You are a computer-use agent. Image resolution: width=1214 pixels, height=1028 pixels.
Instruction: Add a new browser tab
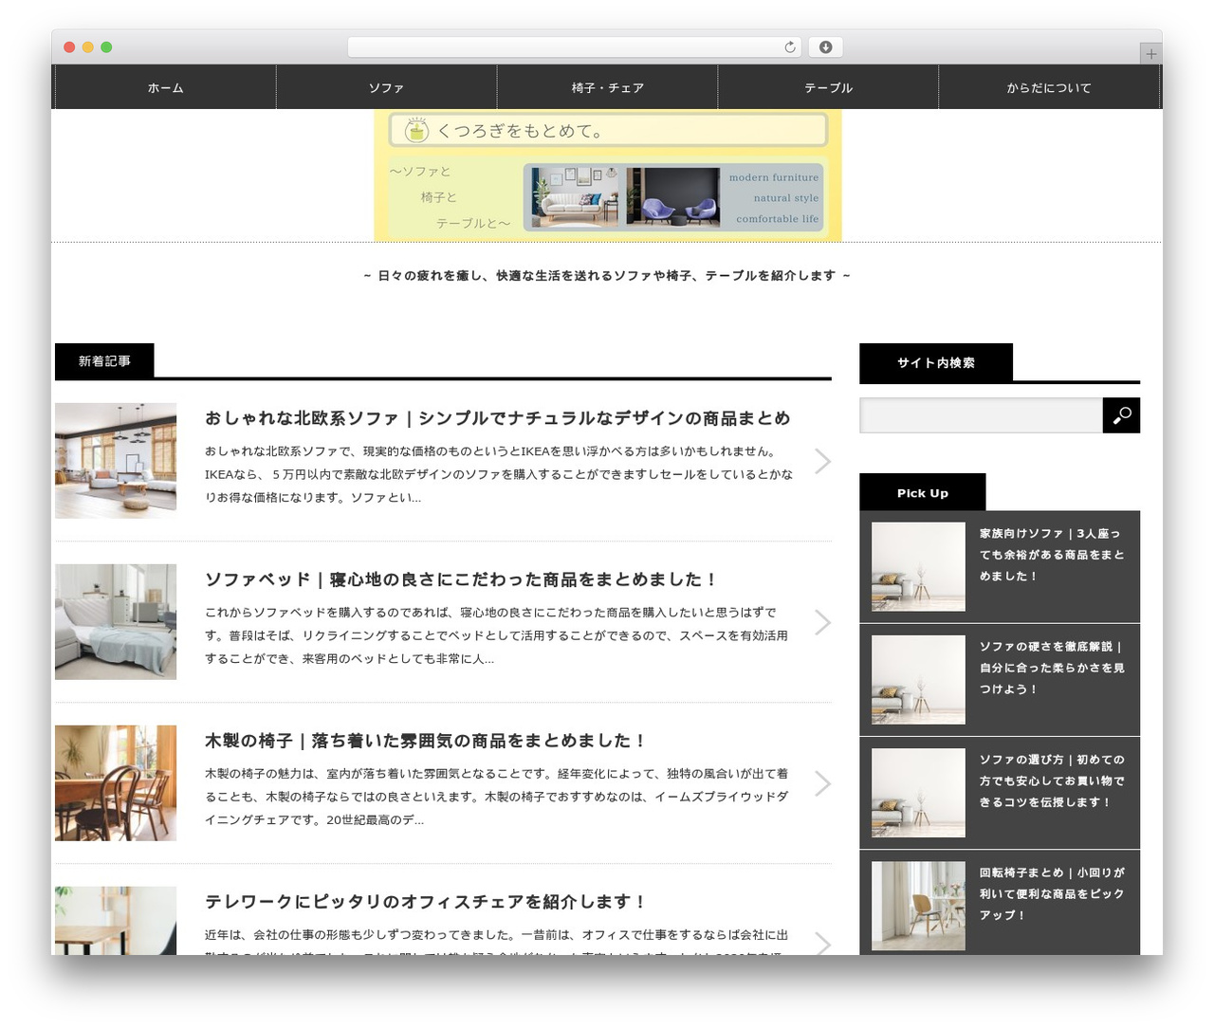coord(1150,54)
